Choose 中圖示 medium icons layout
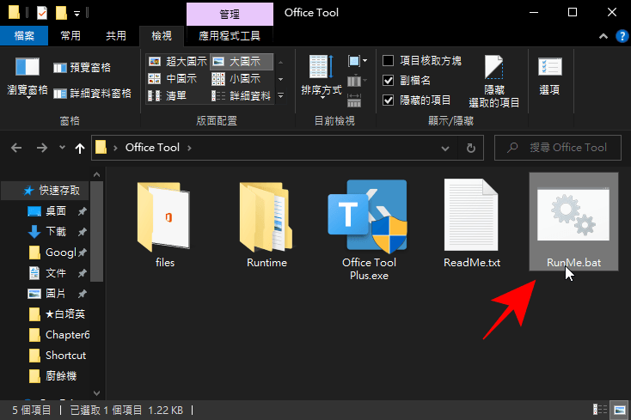This screenshot has width=631, height=420. pos(172,79)
